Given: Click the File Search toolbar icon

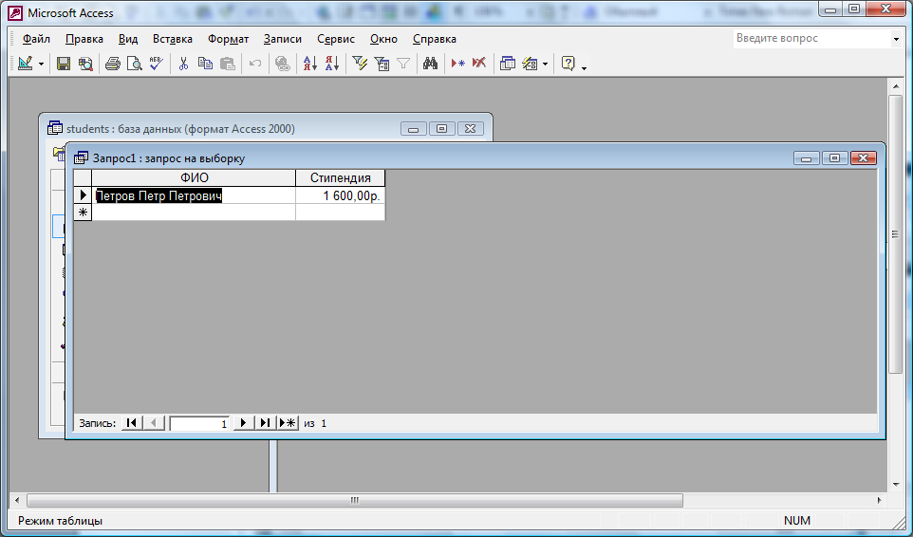Looking at the screenshot, I should click(x=85, y=63).
